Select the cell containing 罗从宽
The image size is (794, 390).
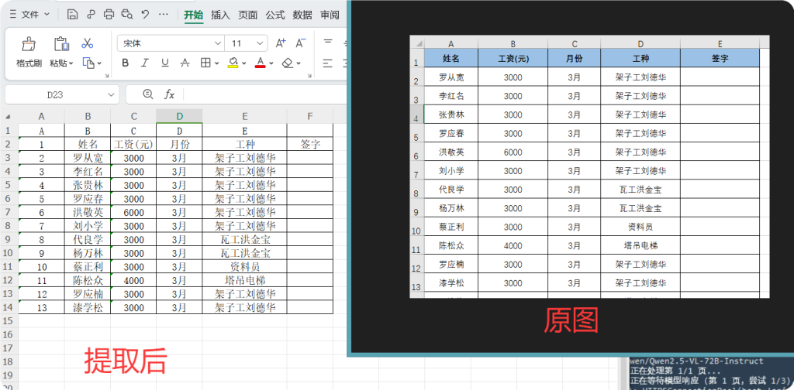88,158
